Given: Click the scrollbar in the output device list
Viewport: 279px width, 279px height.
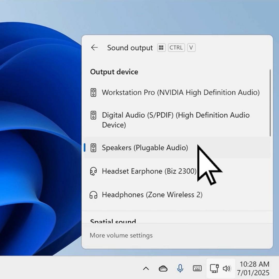Looking at the screenshot, I should click(270, 103).
